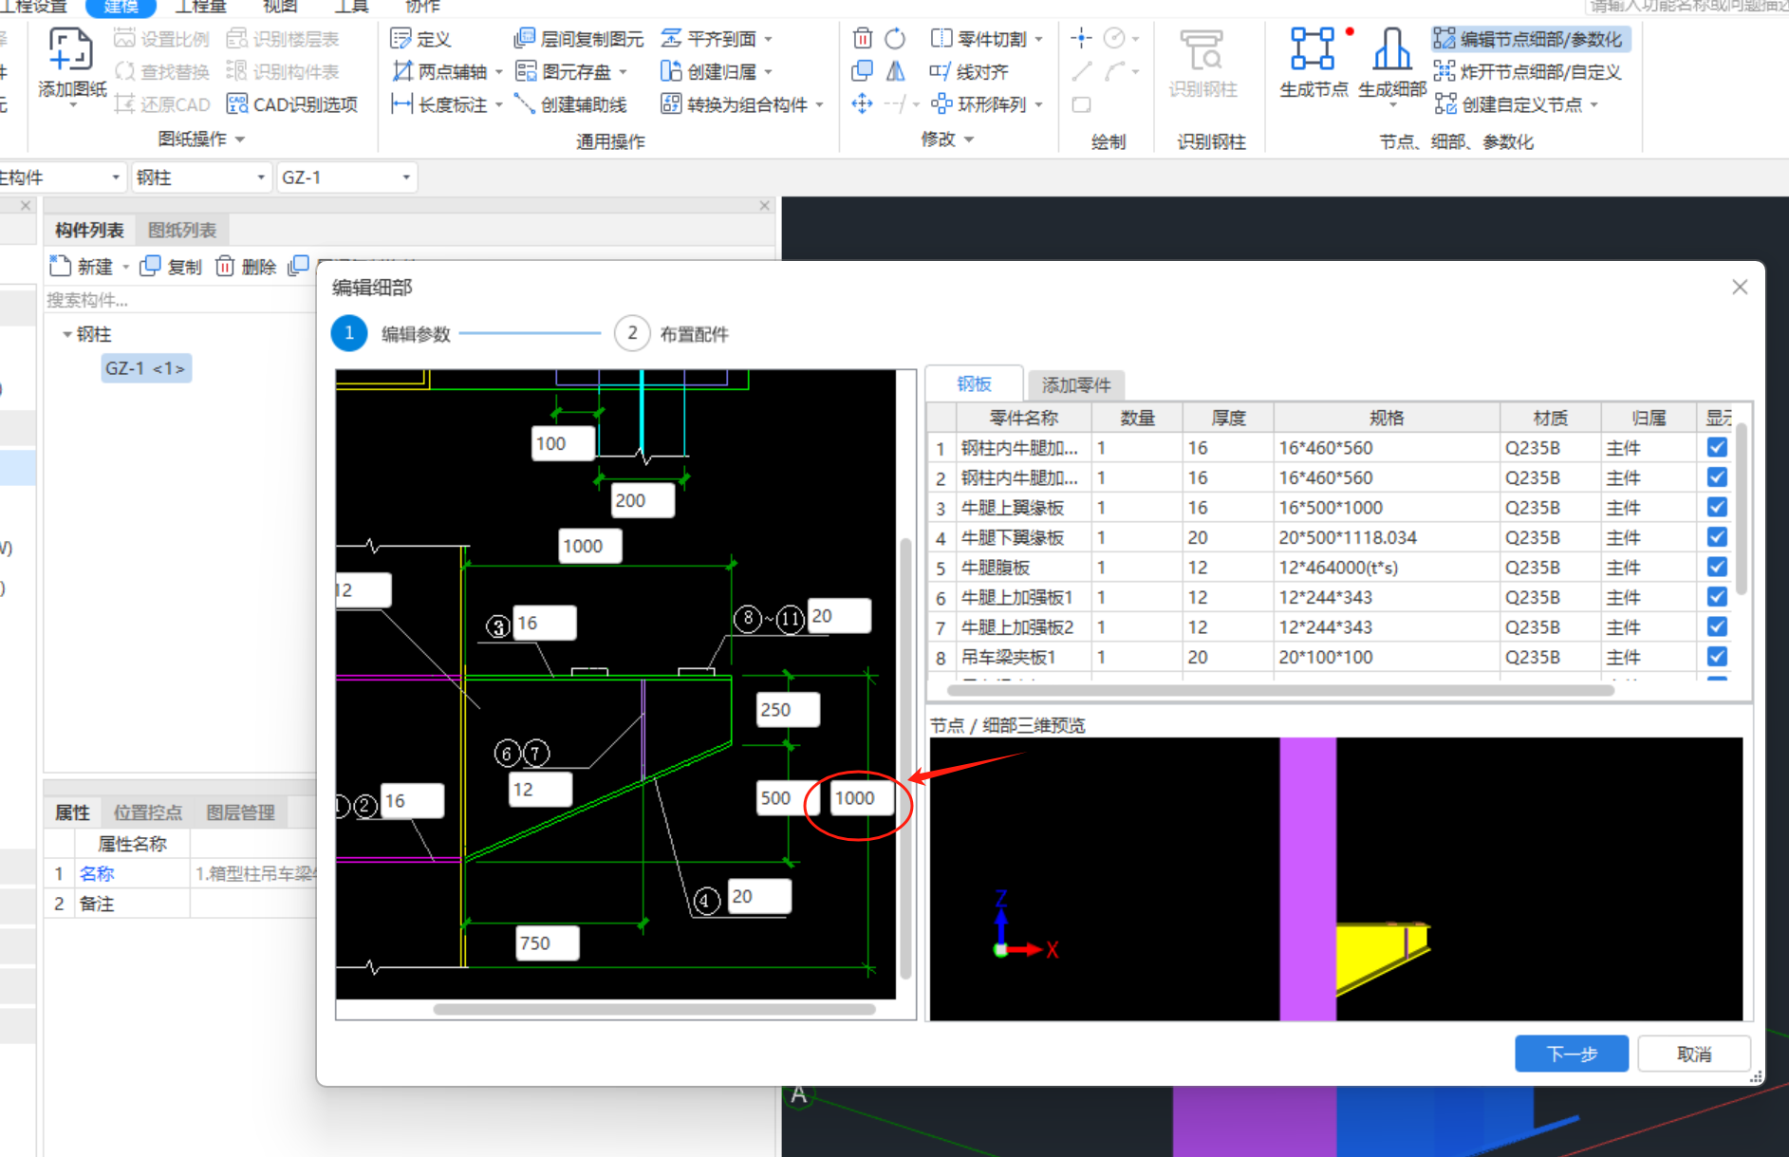This screenshot has width=1789, height=1157.
Task: Expand 修改 group dropdown
Action: point(969,140)
